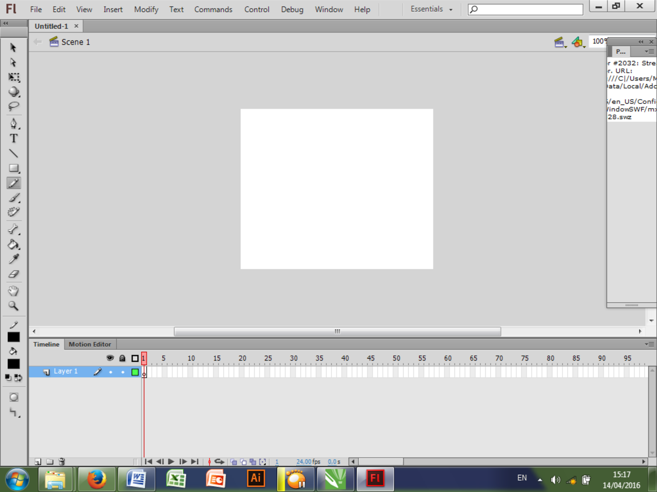This screenshot has height=492, width=657.
Task: Play the animation from the timeline controls
Action: tap(171, 461)
